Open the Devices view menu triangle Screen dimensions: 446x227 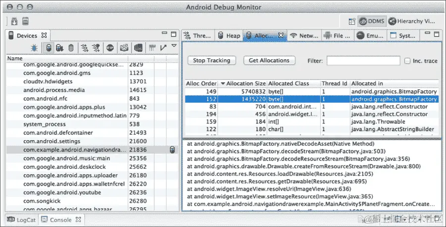tap(174, 45)
